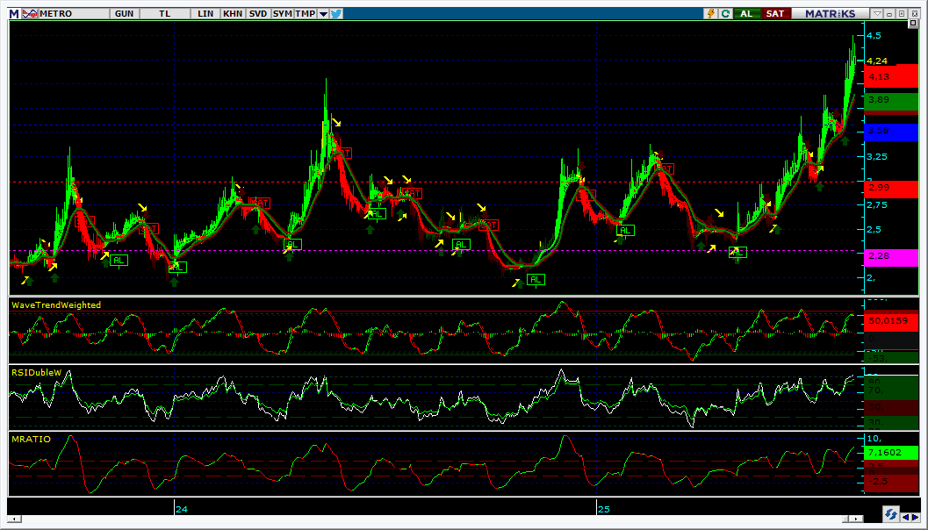Screen dimensions: 928x530
Task: Open the TMP template button
Action: pos(306,14)
